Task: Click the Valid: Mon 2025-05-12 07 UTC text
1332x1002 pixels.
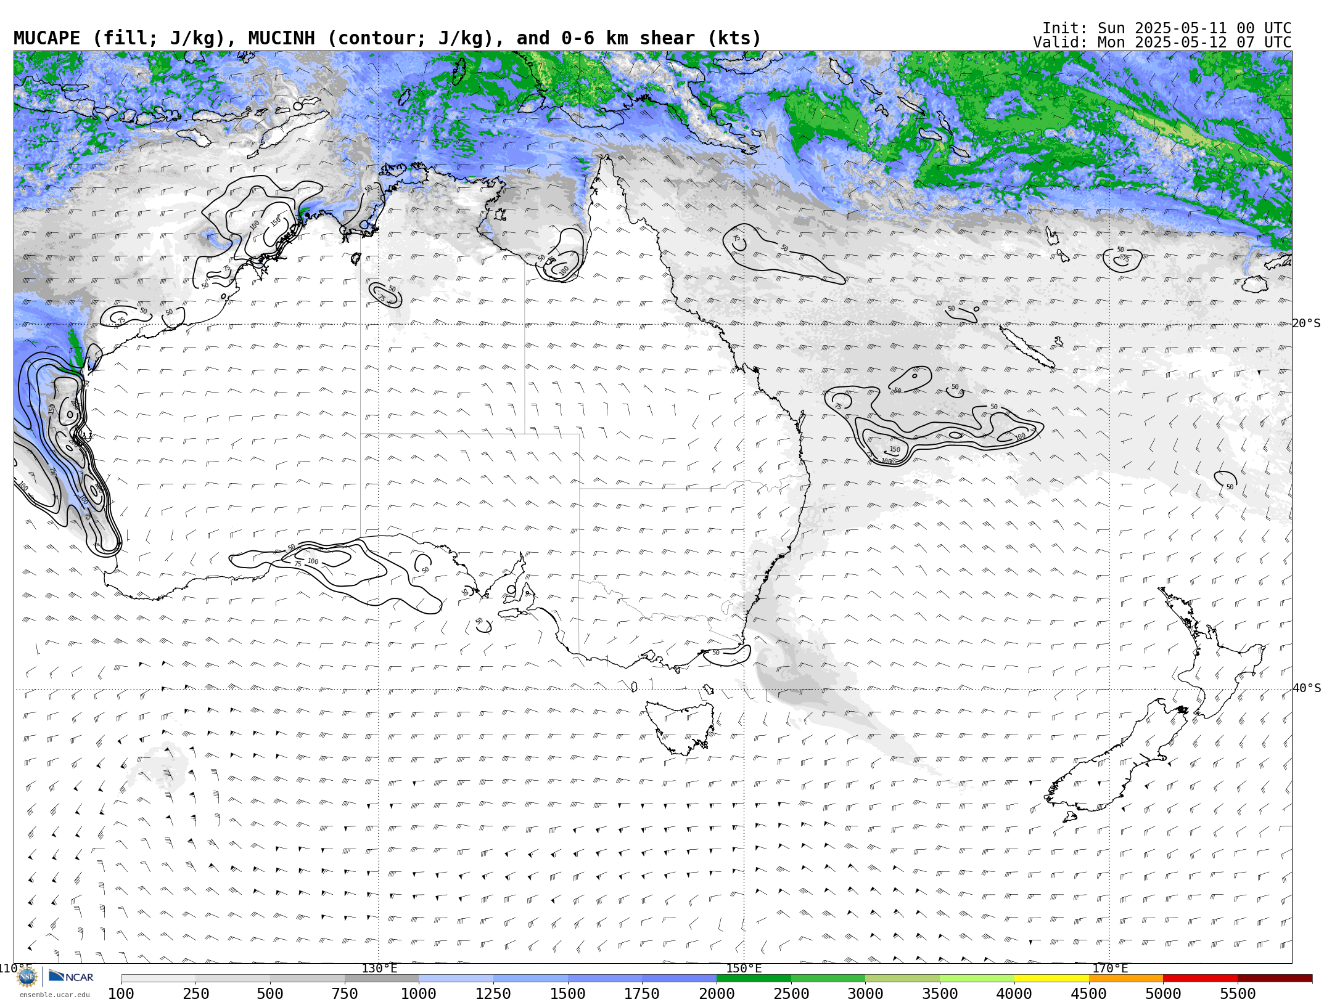Action: (x=1162, y=43)
